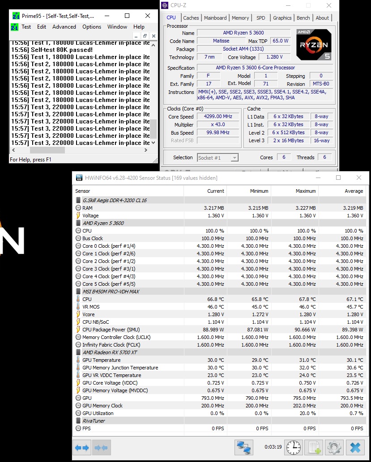Viewport: 371px width, 462px height.
Task: Open HWiNFO network remote monitoring icon
Action: tap(244, 448)
